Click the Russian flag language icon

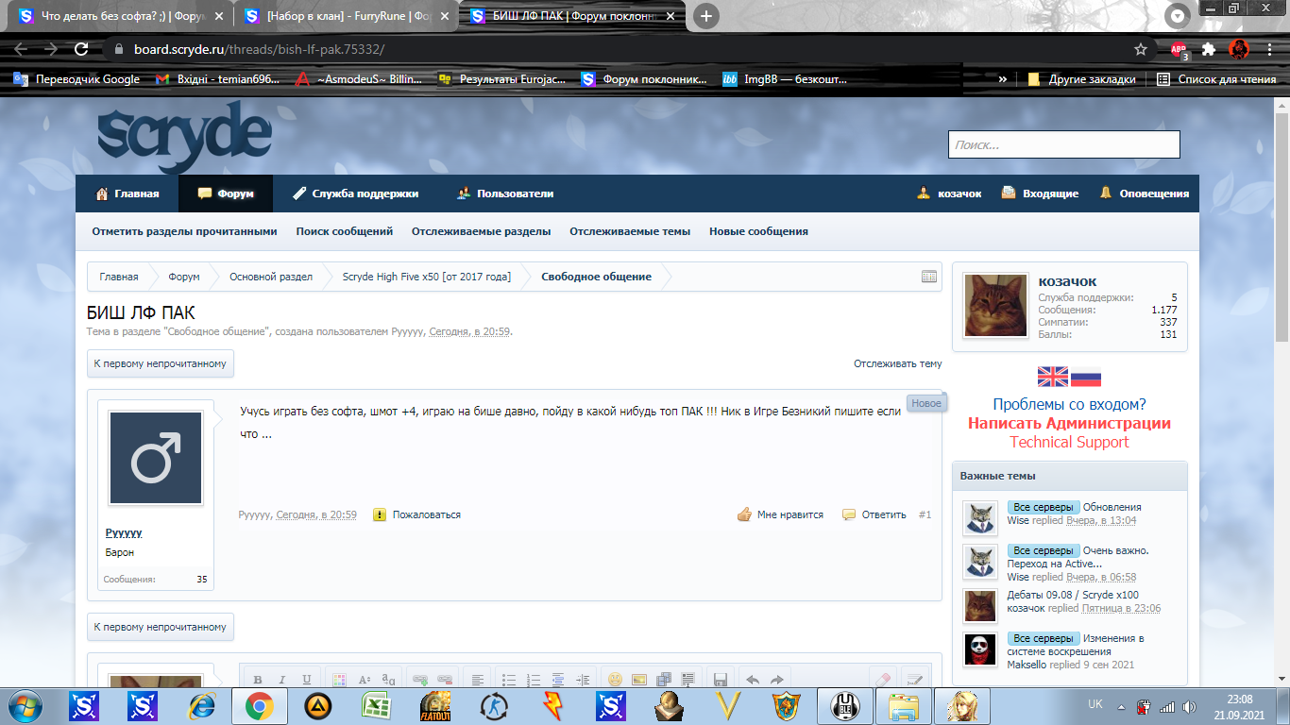click(1086, 377)
